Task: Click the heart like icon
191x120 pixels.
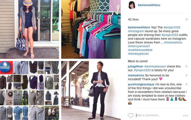Action: click(x=131, y=115)
